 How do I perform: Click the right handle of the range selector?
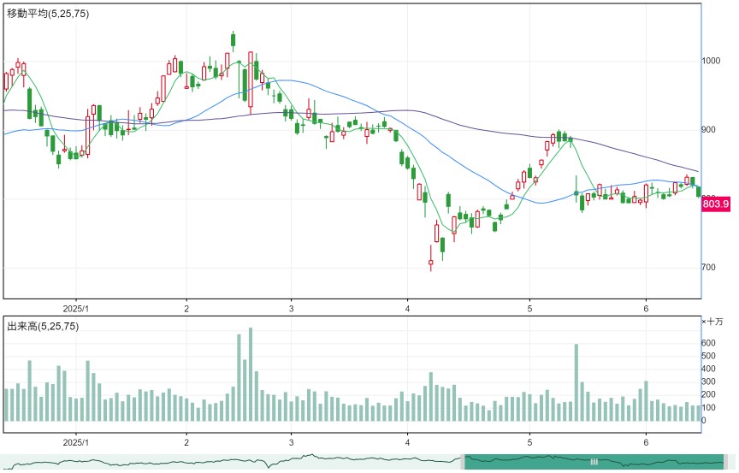(726, 462)
